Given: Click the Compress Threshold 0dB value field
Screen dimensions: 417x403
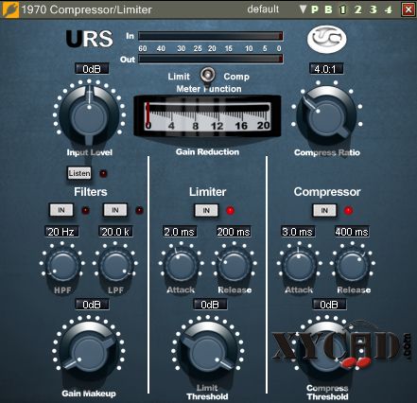Looking at the screenshot, I should [x=329, y=305].
